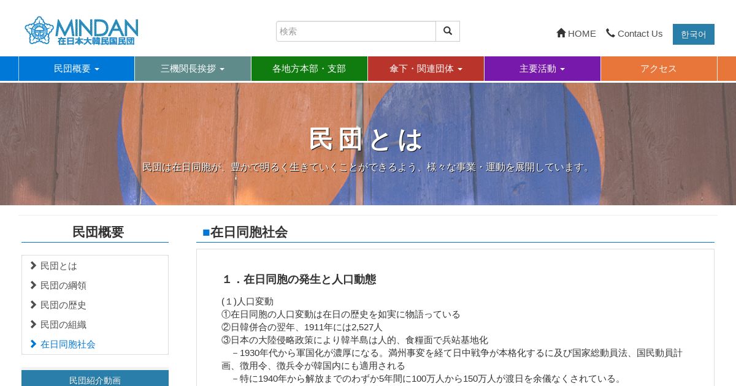Image resolution: width=736 pixels, height=386 pixels.
Task: Click the magnifying glass search button
Action: point(448,31)
